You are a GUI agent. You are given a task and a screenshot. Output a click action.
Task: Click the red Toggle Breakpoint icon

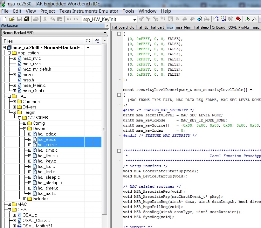pyautogui.click(x=237, y=19)
